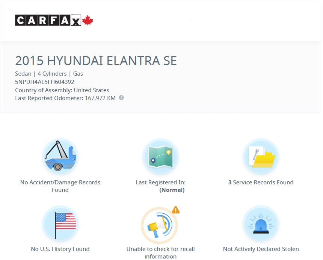Open 'No Accident/Damage Records Found' link
The height and width of the screenshot is (260, 323).
(x=60, y=186)
